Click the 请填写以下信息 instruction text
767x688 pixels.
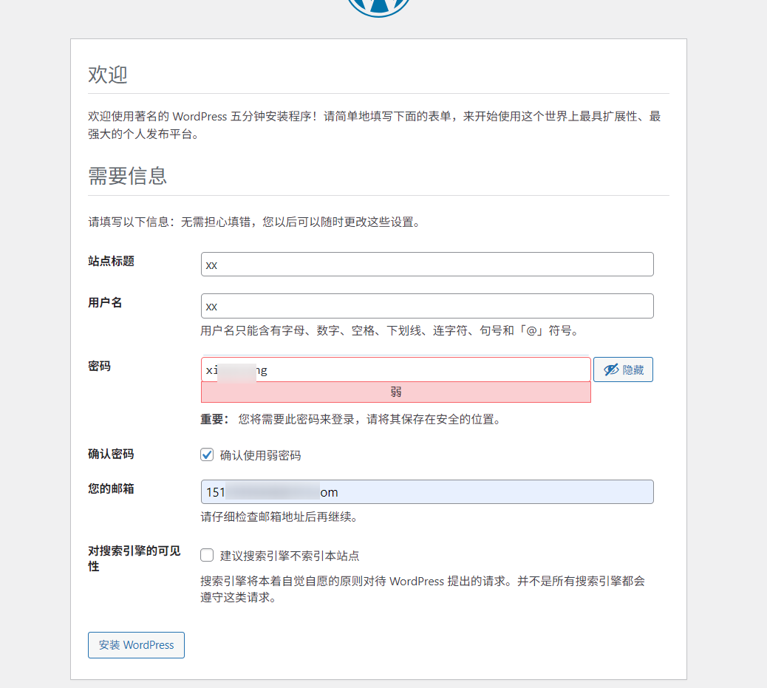(254, 222)
